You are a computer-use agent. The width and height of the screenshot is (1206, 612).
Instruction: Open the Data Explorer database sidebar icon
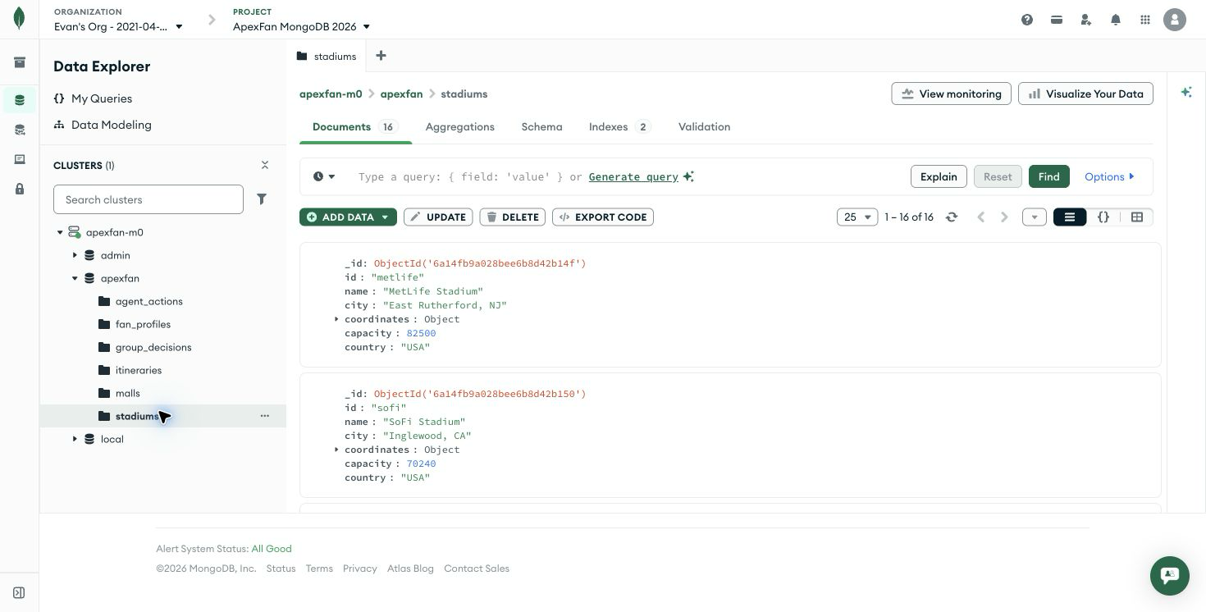(20, 100)
